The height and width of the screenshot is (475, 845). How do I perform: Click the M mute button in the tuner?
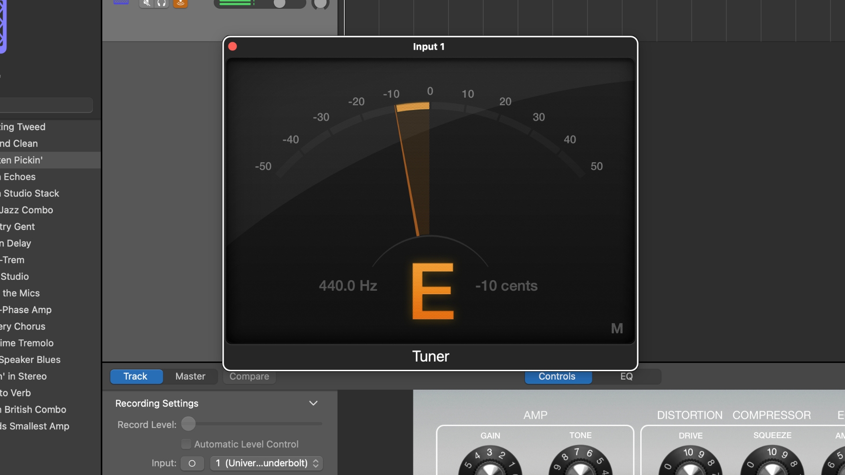[x=617, y=329]
